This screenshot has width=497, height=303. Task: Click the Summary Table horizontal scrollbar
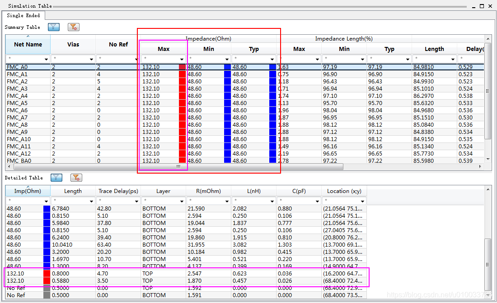178,166
